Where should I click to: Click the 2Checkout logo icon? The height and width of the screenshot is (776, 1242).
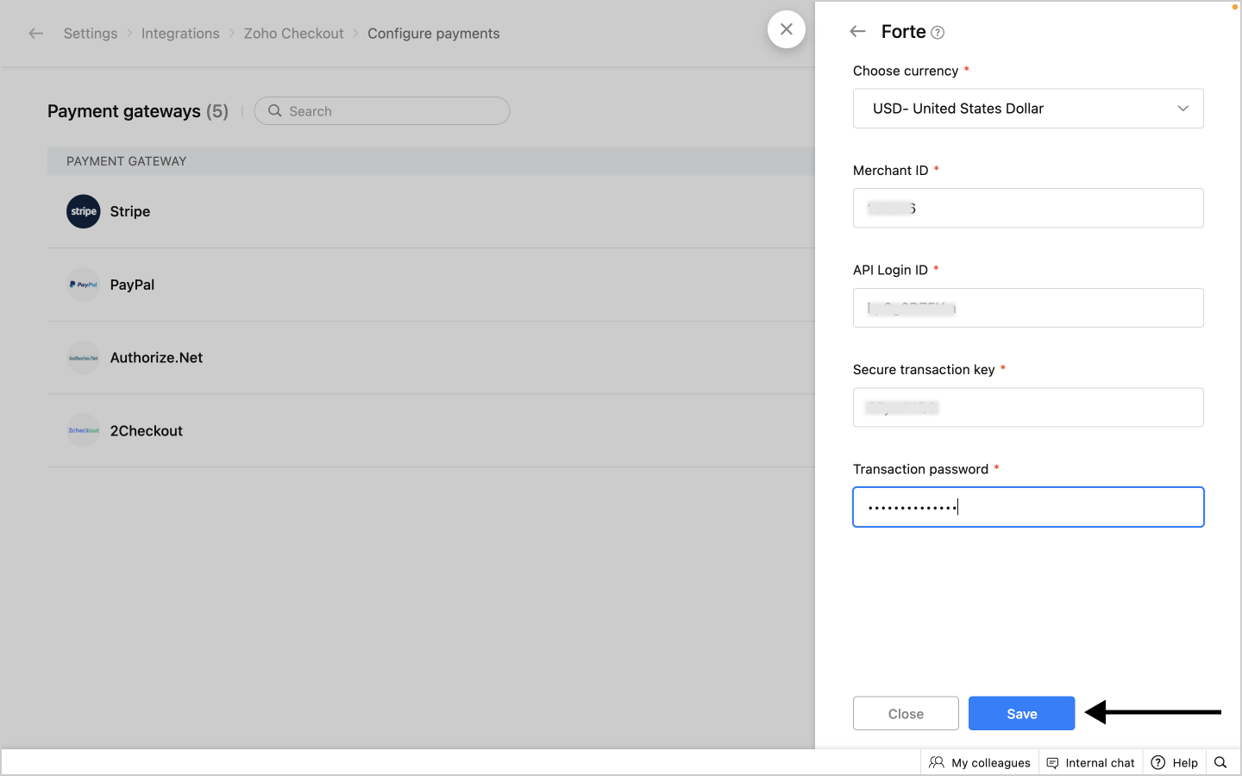(x=84, y=430)
